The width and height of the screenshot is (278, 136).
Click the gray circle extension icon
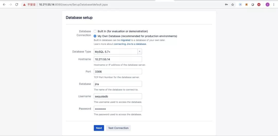click(253, 5)
